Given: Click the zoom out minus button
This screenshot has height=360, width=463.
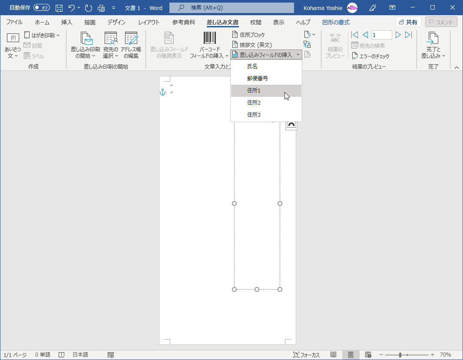Looking at the screenshot, I should (381, 355).
